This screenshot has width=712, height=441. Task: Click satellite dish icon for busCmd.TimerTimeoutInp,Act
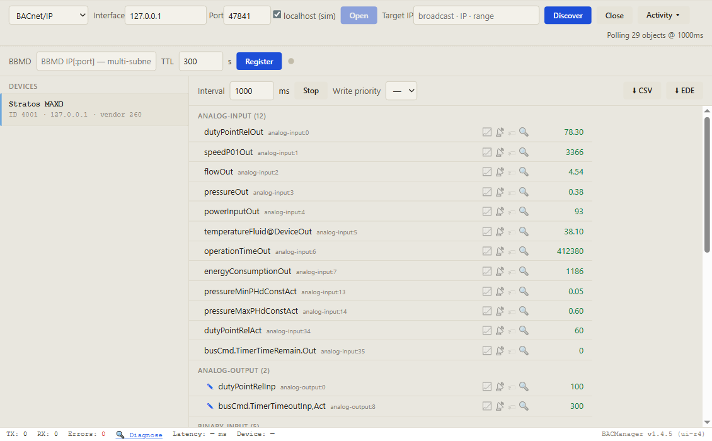click(x=500, y=406)
